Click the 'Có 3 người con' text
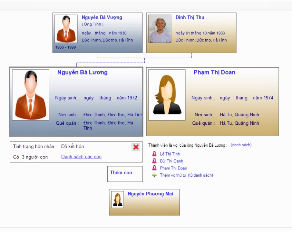The image size is (292, 232). point(30,157)
